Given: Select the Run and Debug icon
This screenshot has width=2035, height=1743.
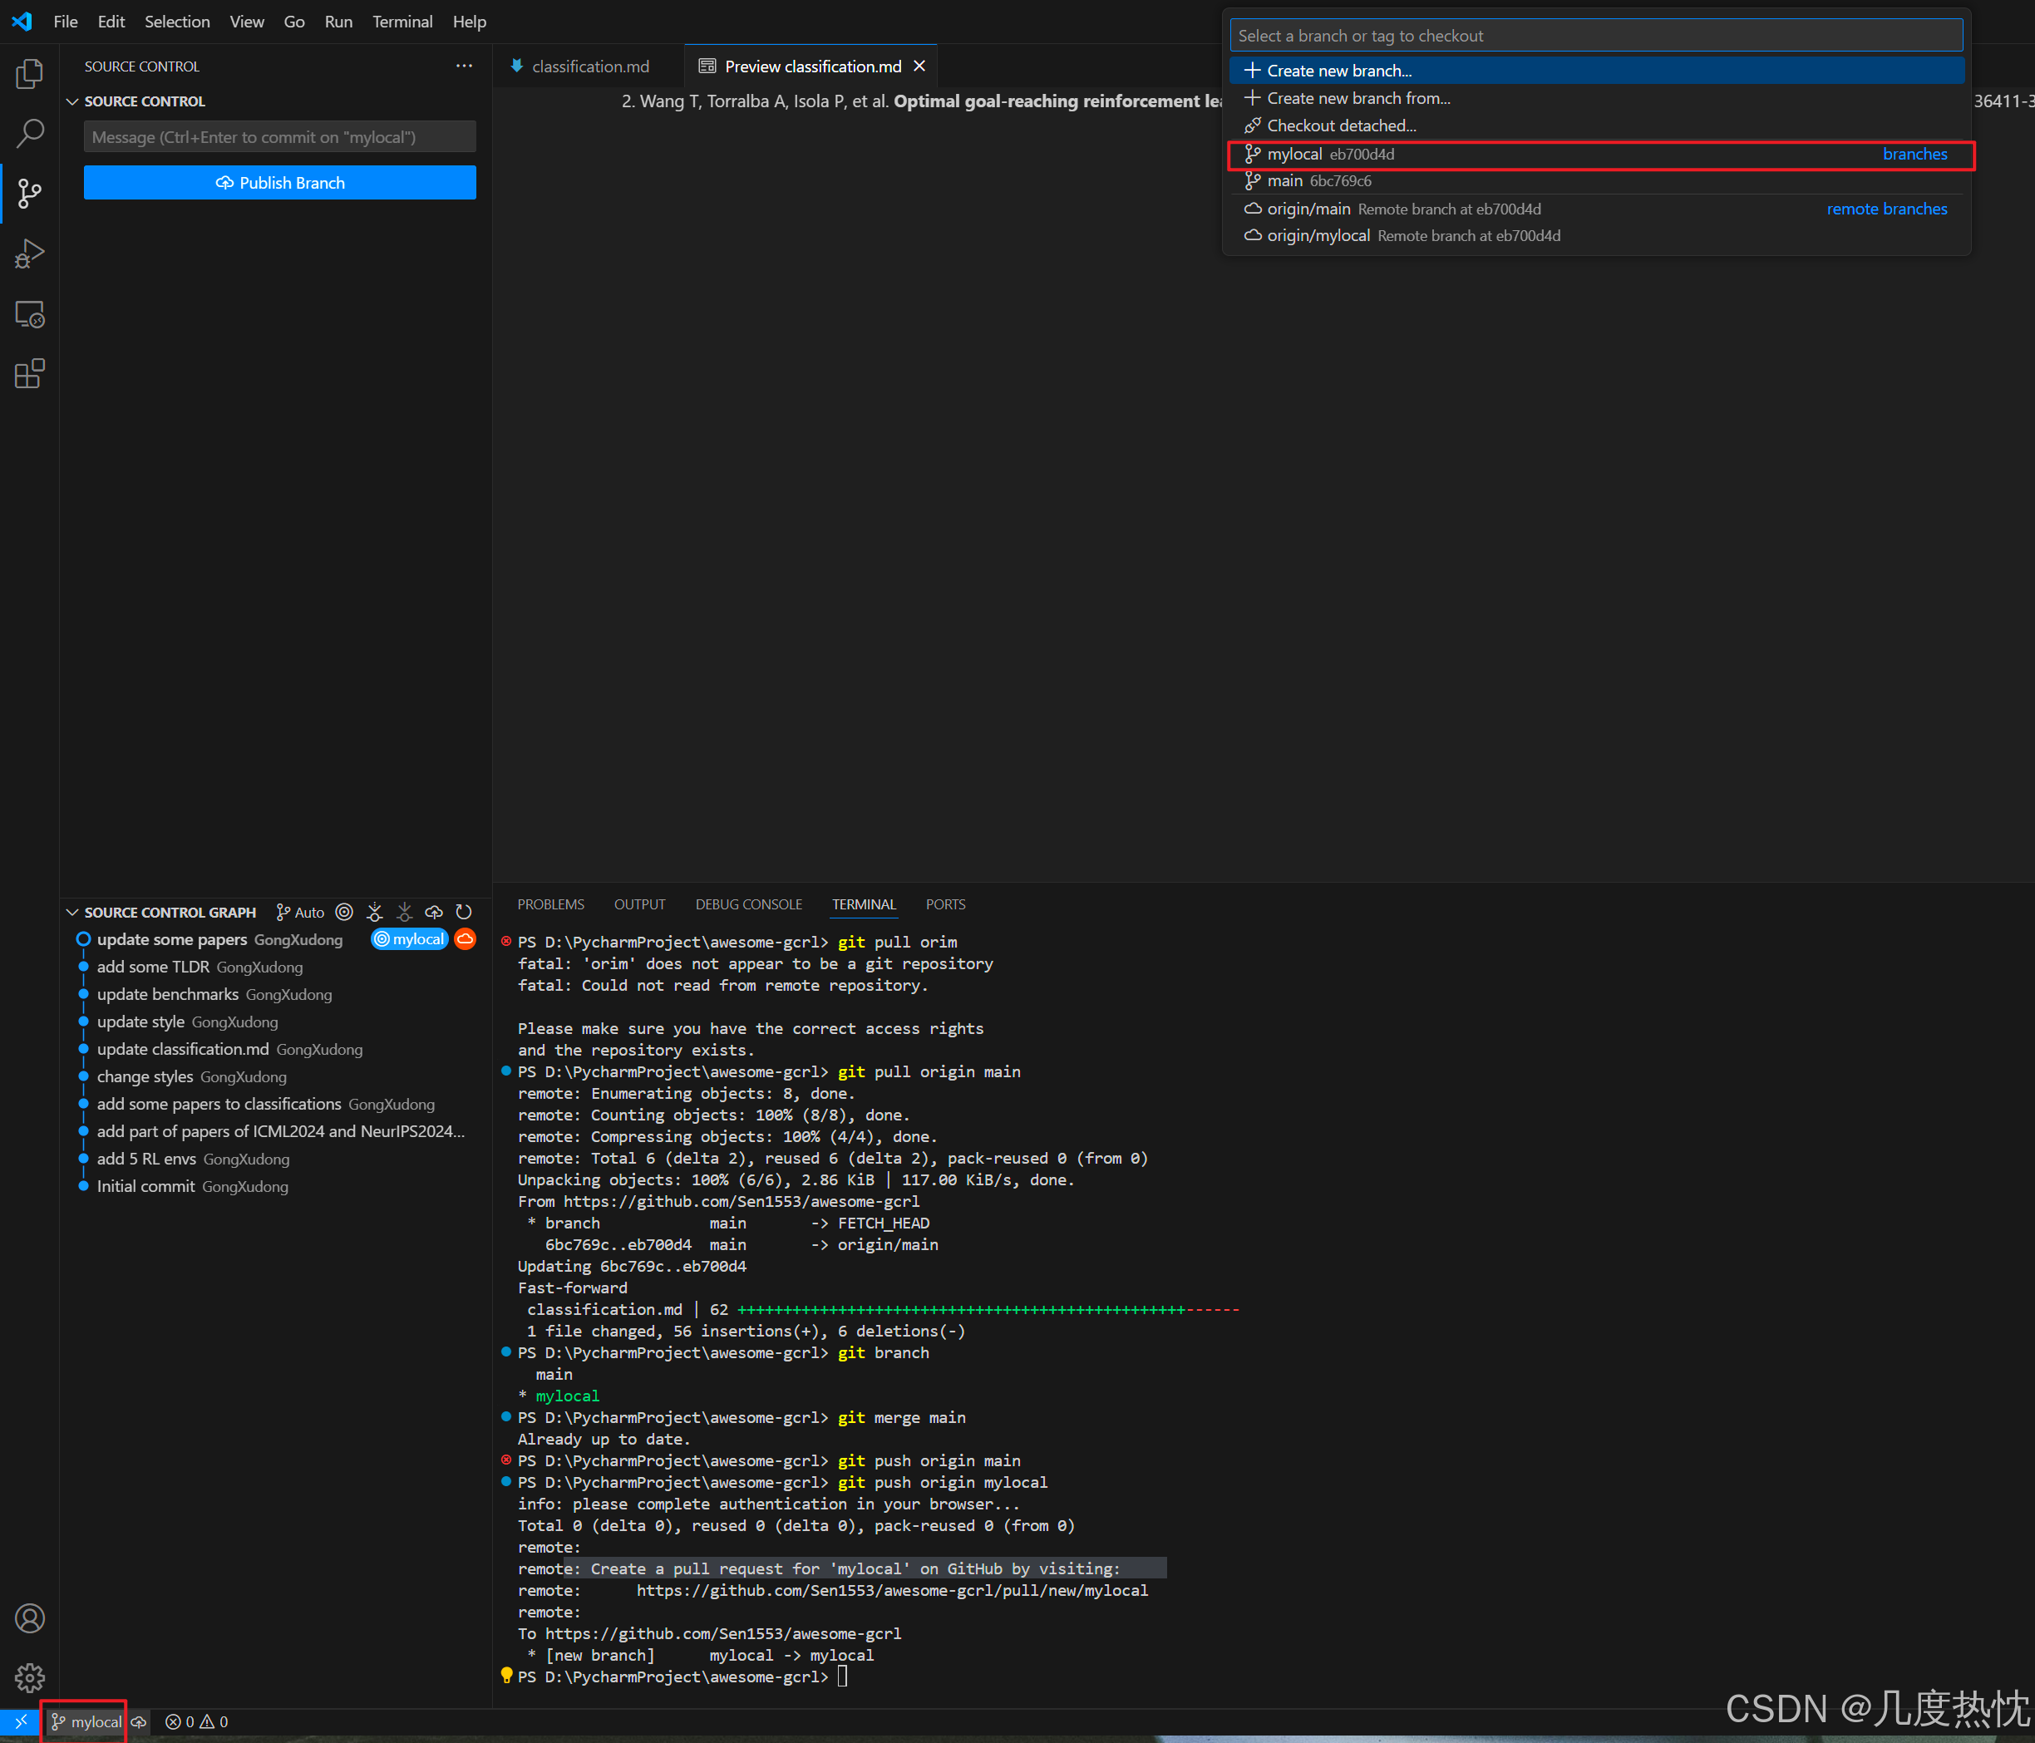Looking at the screenshot, I should point(29,254).
